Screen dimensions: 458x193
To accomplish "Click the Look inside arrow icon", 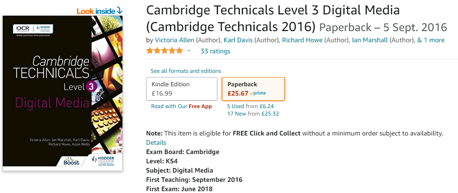I will pos(119,11).
